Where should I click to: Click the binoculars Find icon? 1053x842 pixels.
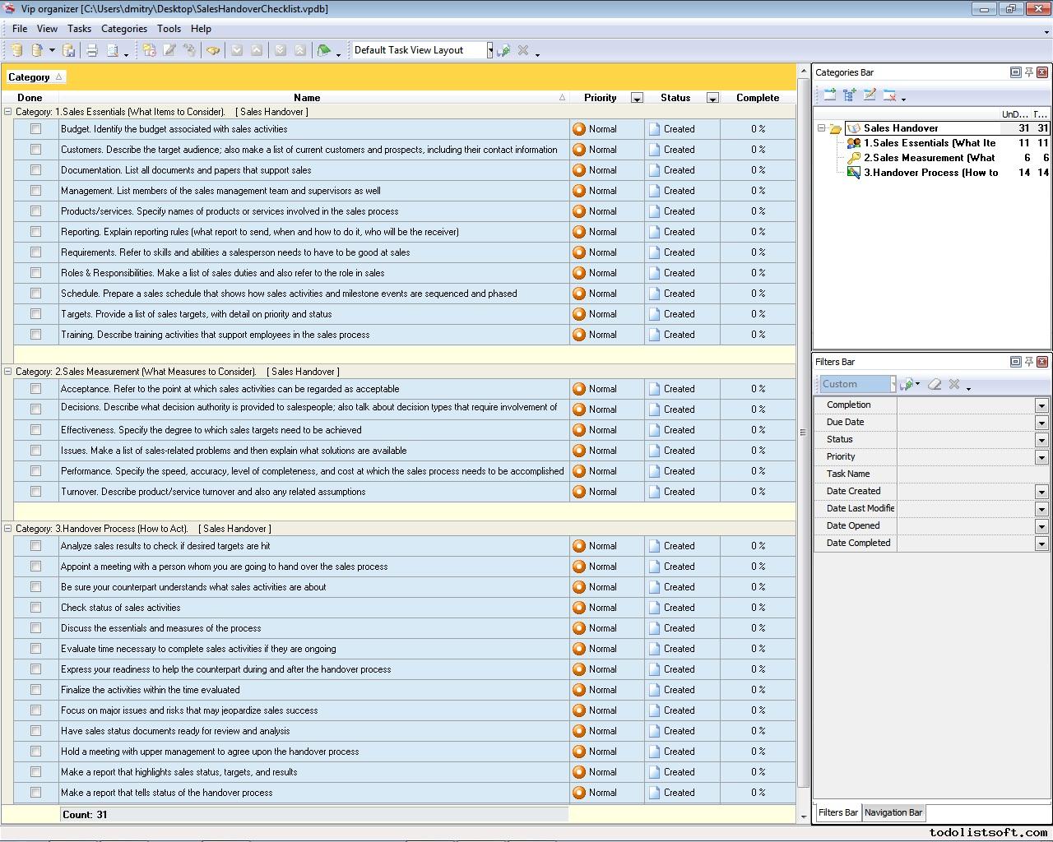pos(213,51)
